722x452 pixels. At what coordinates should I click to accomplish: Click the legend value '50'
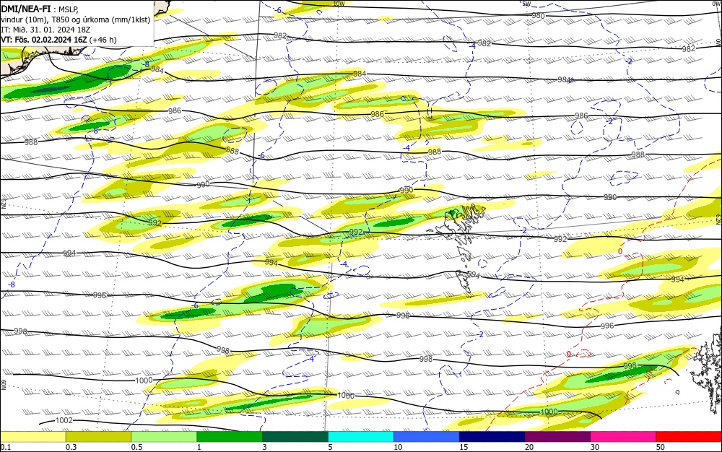coord(661,447)
